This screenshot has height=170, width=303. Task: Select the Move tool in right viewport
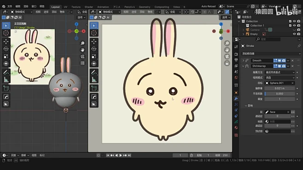pos(94,41)
